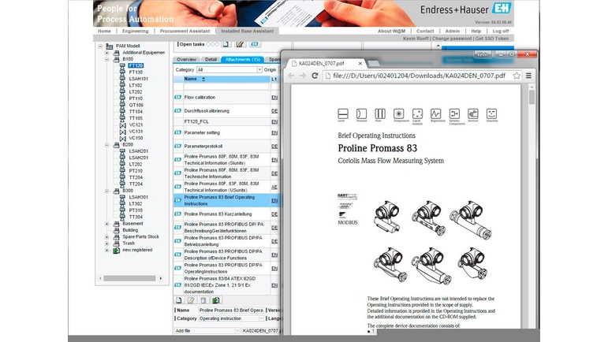
Task: Select the Attachments (15) tab
Action: tap(243, 60)
